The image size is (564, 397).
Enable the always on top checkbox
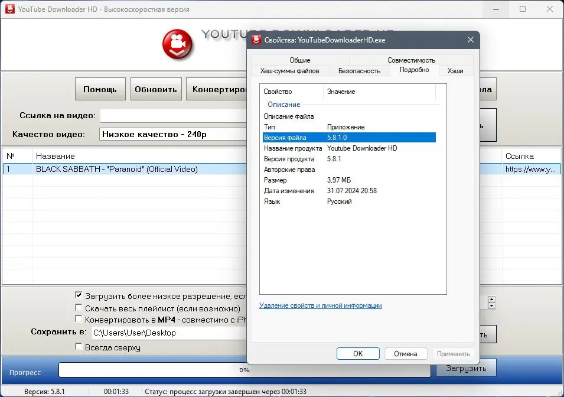[x=79, y=347]
